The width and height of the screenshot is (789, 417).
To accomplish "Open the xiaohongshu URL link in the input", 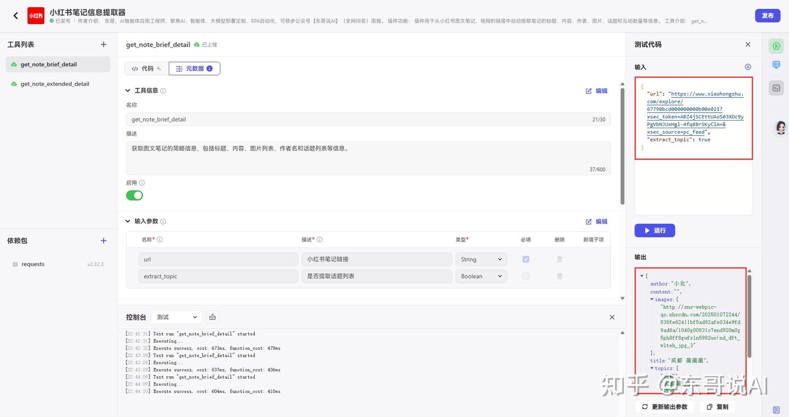I will point(696,113).
